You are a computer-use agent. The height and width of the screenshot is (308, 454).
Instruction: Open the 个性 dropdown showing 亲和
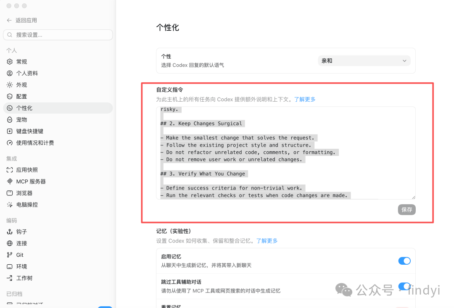tap(364, 61)
